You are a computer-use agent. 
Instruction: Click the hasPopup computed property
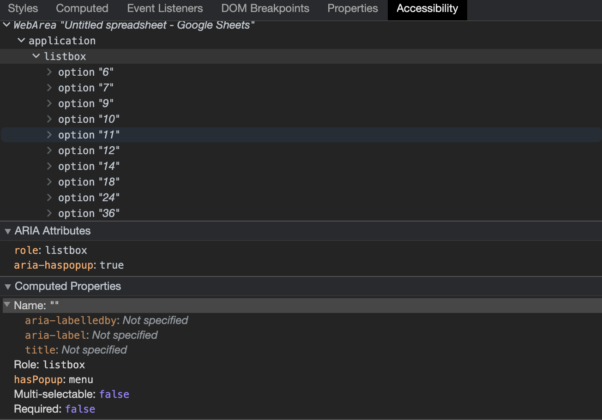pos(54,379)
